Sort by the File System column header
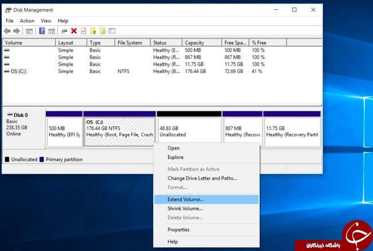Screen dimensions: 373x251 [133, 43]
